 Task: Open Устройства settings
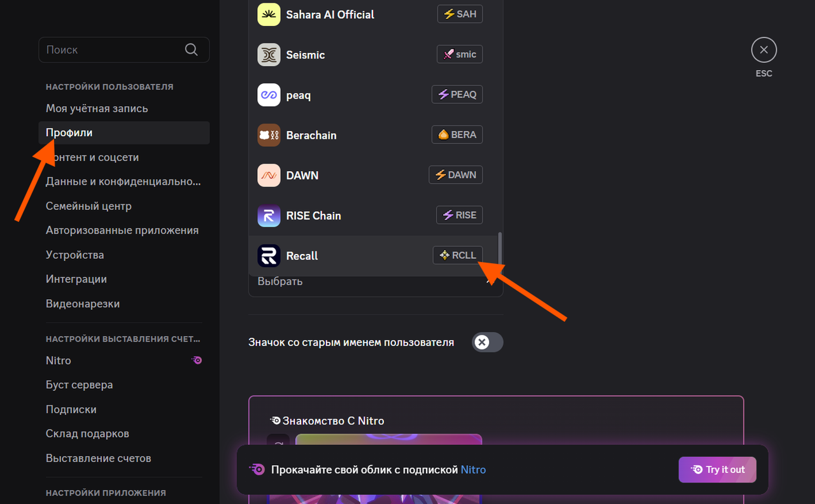click(124, 255)
